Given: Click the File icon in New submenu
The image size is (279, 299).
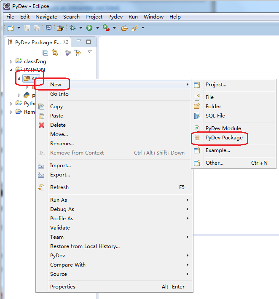Looking at the screenshot, I should [197, 97].
